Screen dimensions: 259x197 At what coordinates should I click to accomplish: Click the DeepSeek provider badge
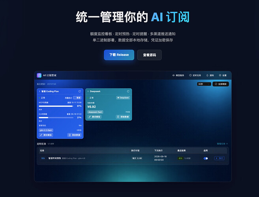point(123,98)
